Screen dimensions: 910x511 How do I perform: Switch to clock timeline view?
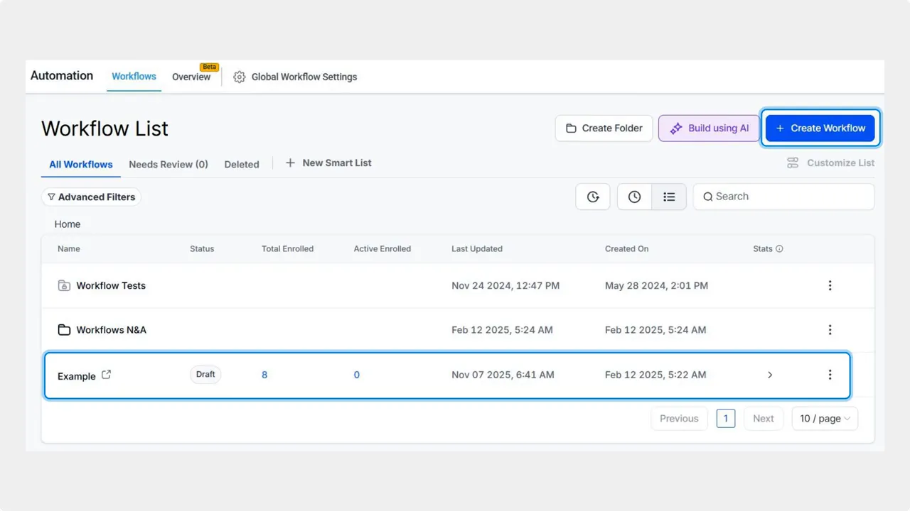[634, 197]
